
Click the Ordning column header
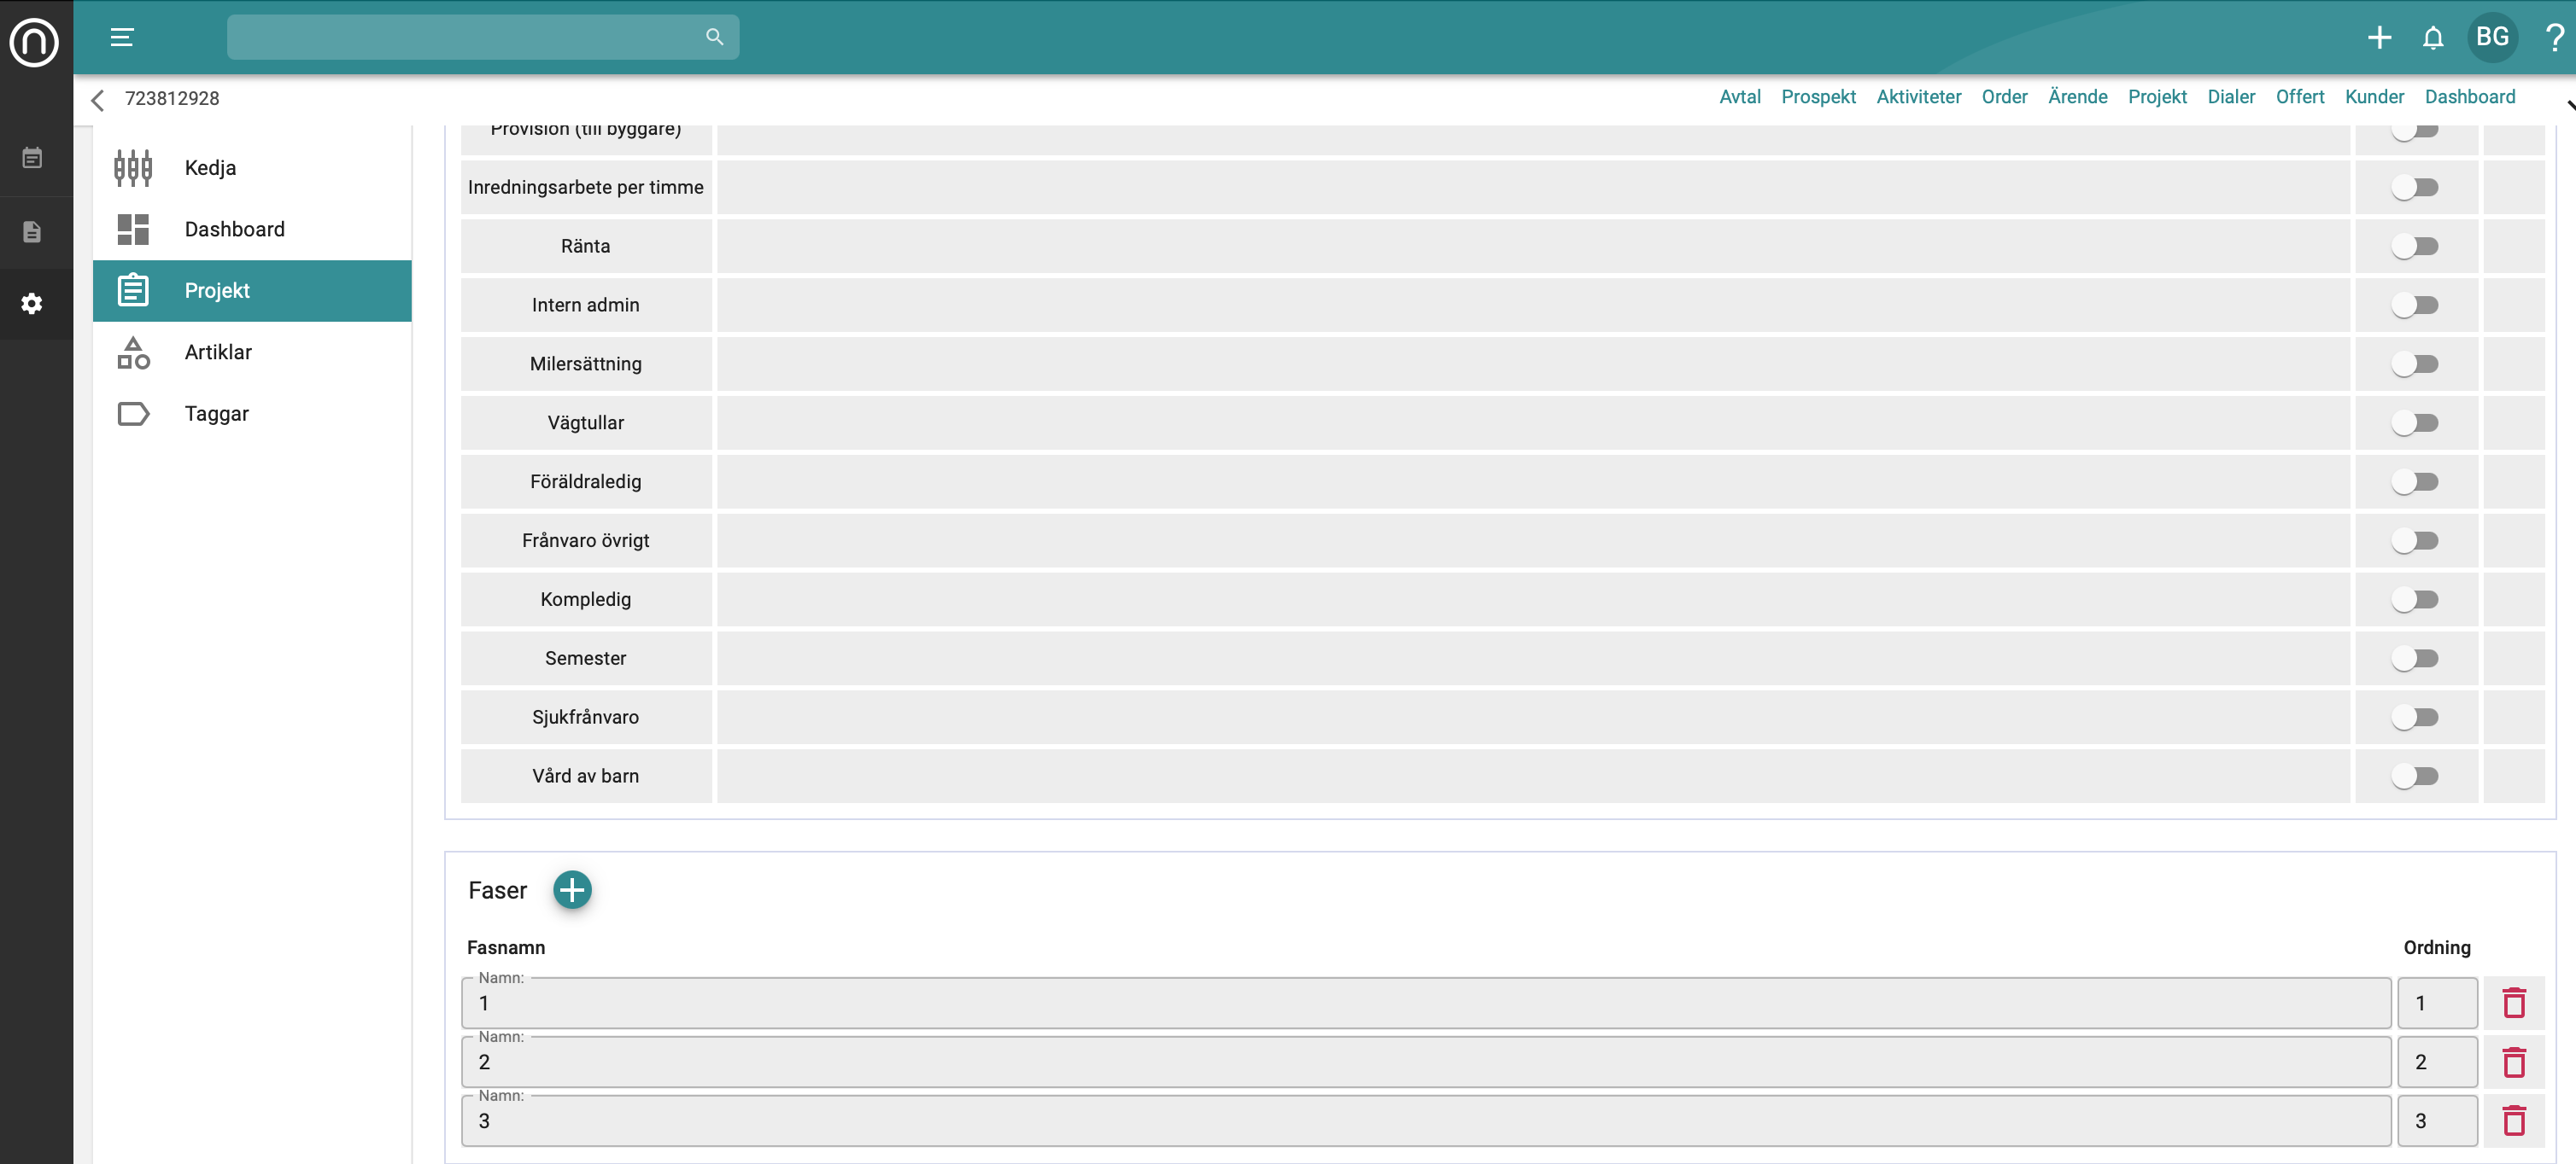point(2436,947)
